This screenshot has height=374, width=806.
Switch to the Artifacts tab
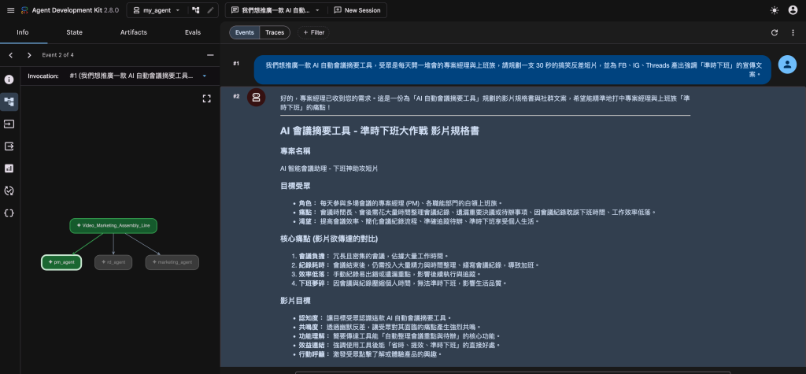coord(134,32)
